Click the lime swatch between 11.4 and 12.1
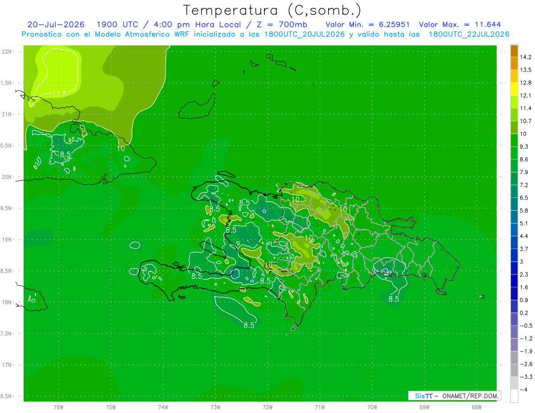This screenshot has width=535, height=413. click(x=514, y=102)
